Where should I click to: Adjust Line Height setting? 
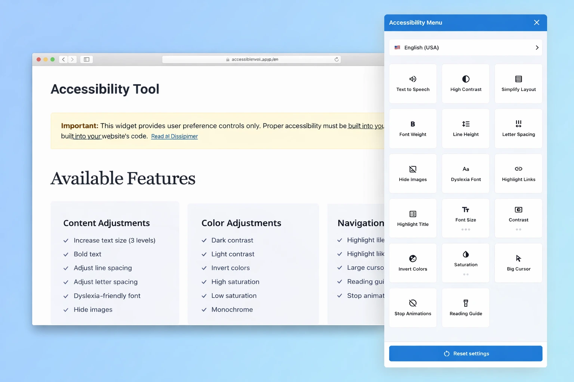click(466, 129)
